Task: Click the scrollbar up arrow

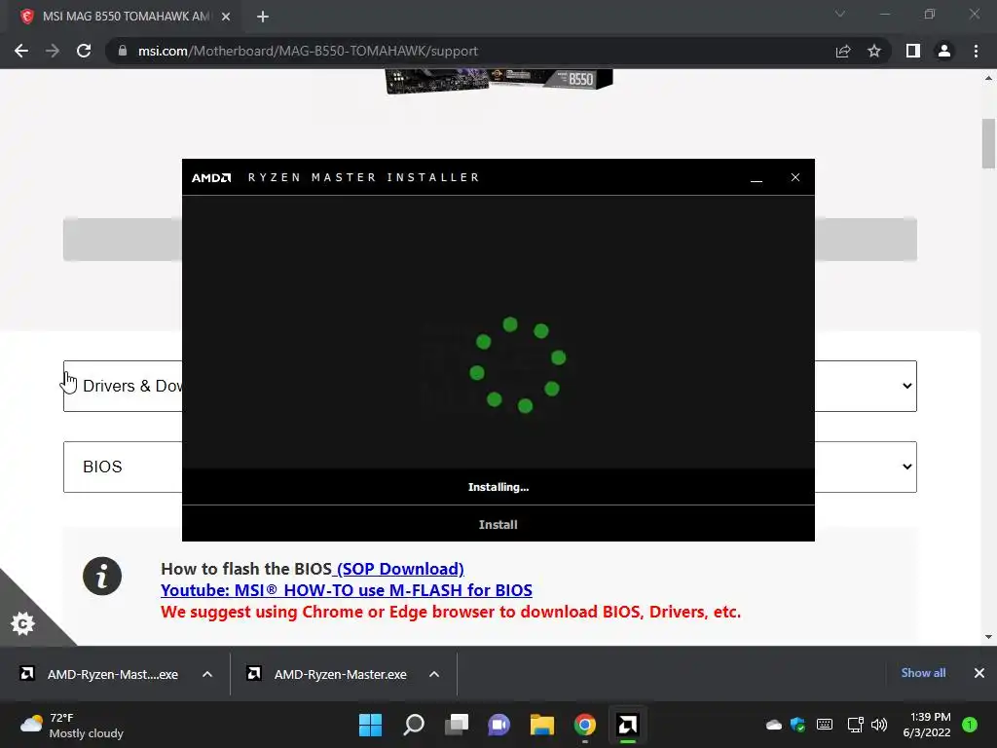Action: tap(988, 78)
